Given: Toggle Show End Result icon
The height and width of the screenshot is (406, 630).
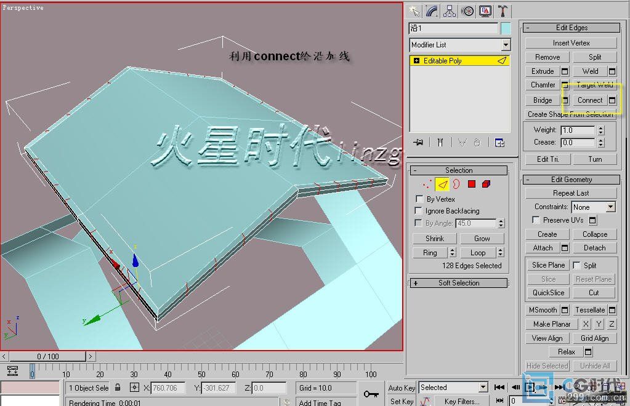Looking at the screenshot, I should tap(440, 143).
